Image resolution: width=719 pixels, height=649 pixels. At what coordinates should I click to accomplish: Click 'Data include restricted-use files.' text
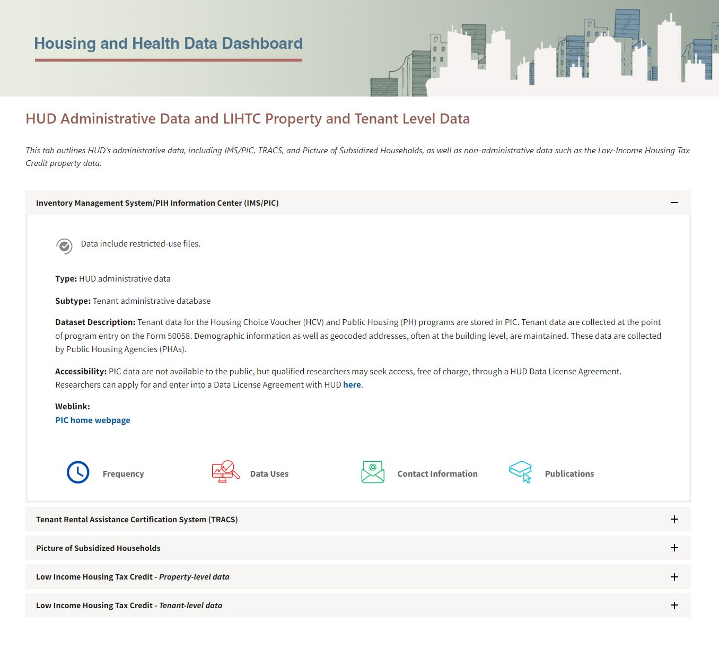[x=141, y=244]
